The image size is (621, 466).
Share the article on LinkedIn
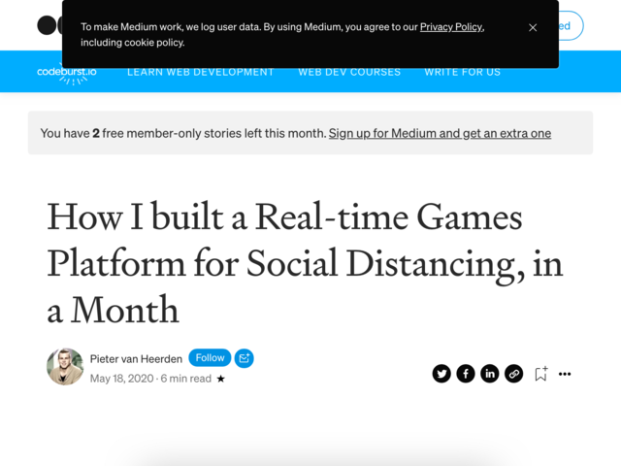pyautogui.click(x=490, y=374)
